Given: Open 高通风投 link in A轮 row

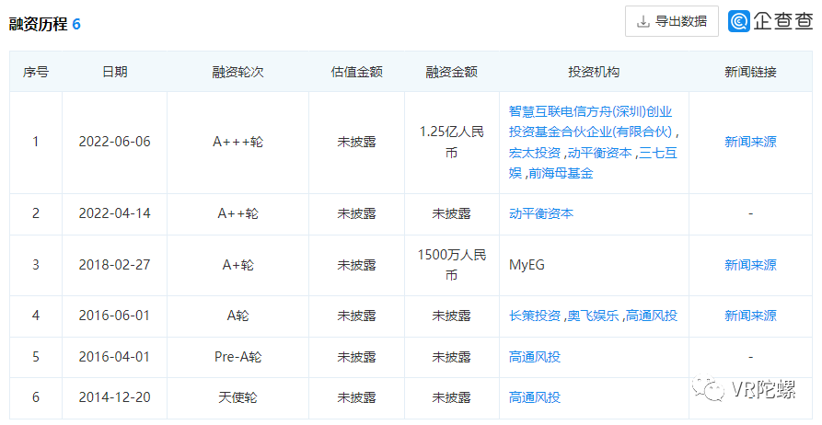Looking at the screenshot, I should point(652,316).
